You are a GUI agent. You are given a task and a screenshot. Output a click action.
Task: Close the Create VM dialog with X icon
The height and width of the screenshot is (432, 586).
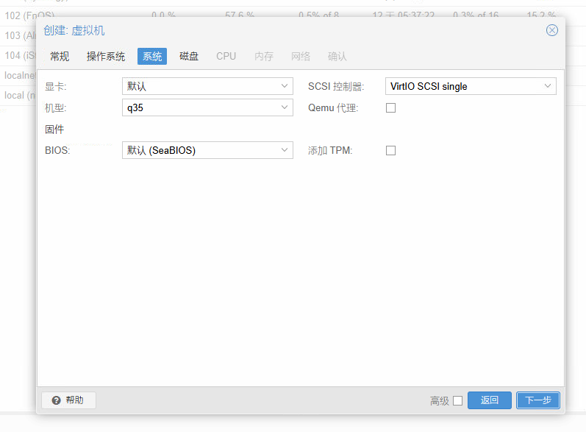tap(551, 30)
